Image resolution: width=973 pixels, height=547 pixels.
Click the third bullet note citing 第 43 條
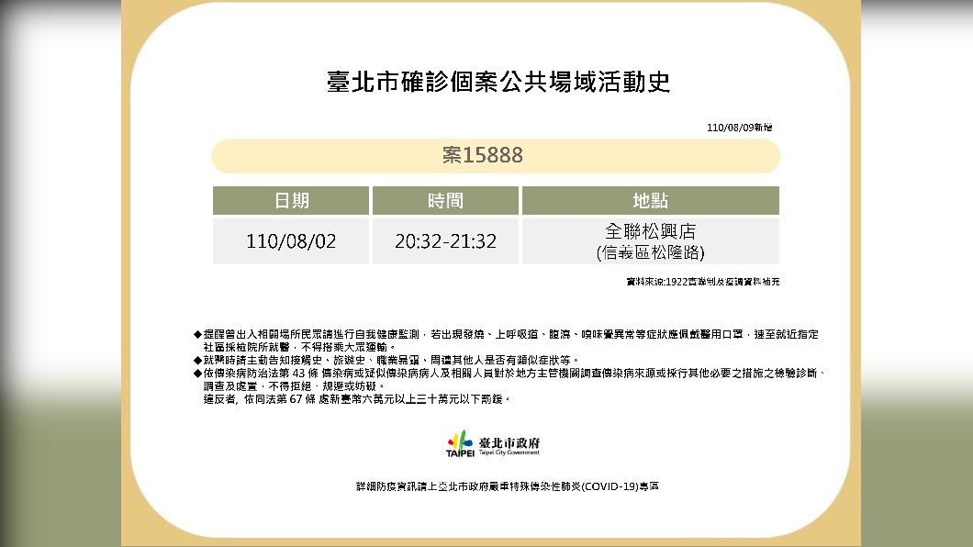pos(509,374)
